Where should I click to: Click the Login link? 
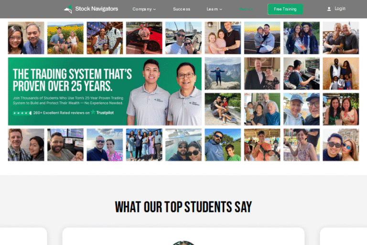340,9
